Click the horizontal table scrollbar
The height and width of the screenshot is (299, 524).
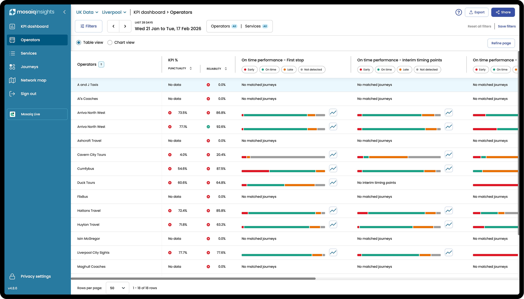193,278
